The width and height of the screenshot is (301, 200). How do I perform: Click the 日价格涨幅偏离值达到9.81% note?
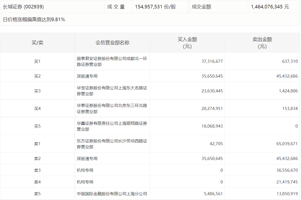[x=34, y=19]
